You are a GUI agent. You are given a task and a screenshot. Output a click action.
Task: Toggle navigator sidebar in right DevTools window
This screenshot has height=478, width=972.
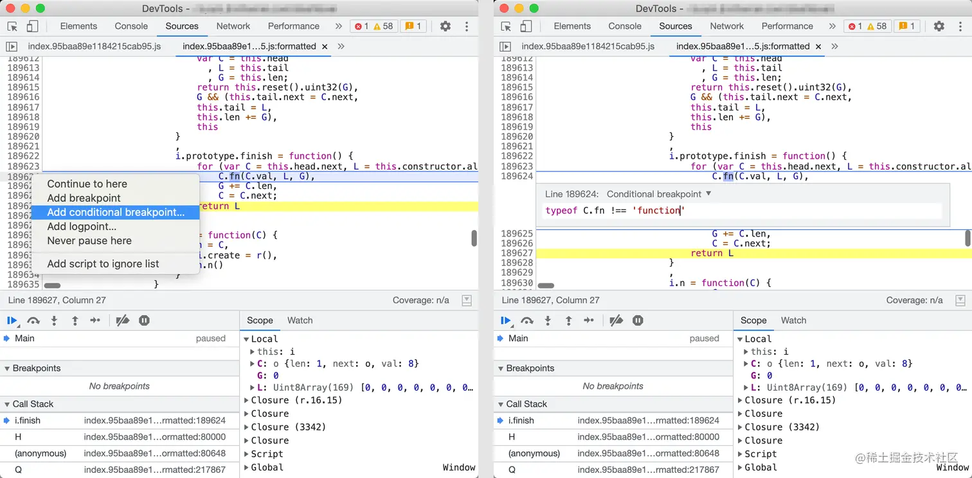[x=505, y=46]
